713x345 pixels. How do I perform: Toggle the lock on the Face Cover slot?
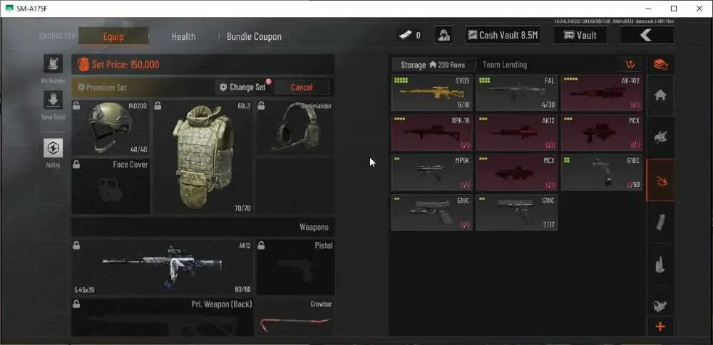coord(76,164)
